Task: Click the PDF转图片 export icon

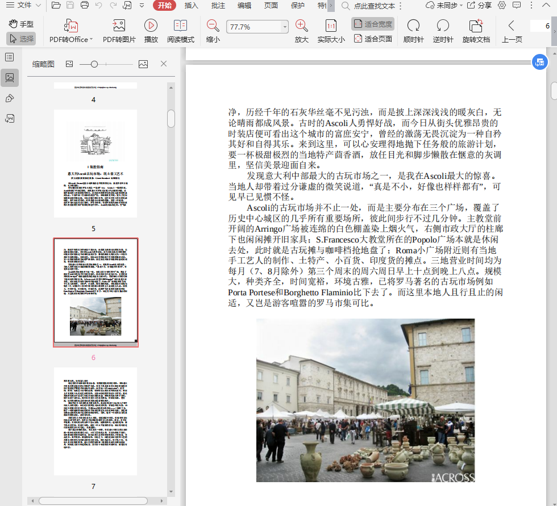Action: click(119, 26)
